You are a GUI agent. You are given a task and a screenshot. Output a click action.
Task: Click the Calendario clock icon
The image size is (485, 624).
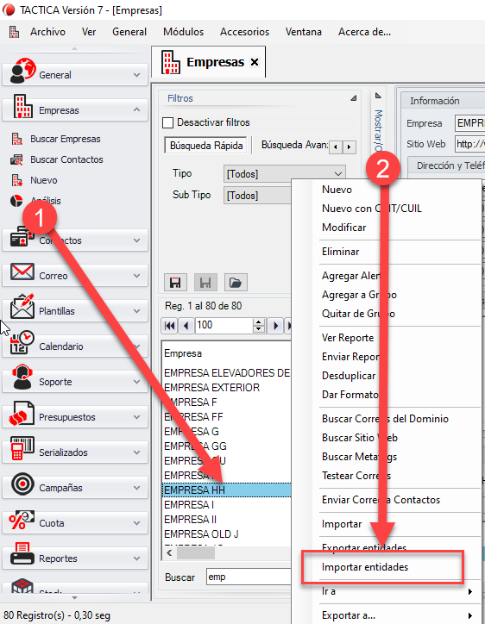click(x=22, y=342)
